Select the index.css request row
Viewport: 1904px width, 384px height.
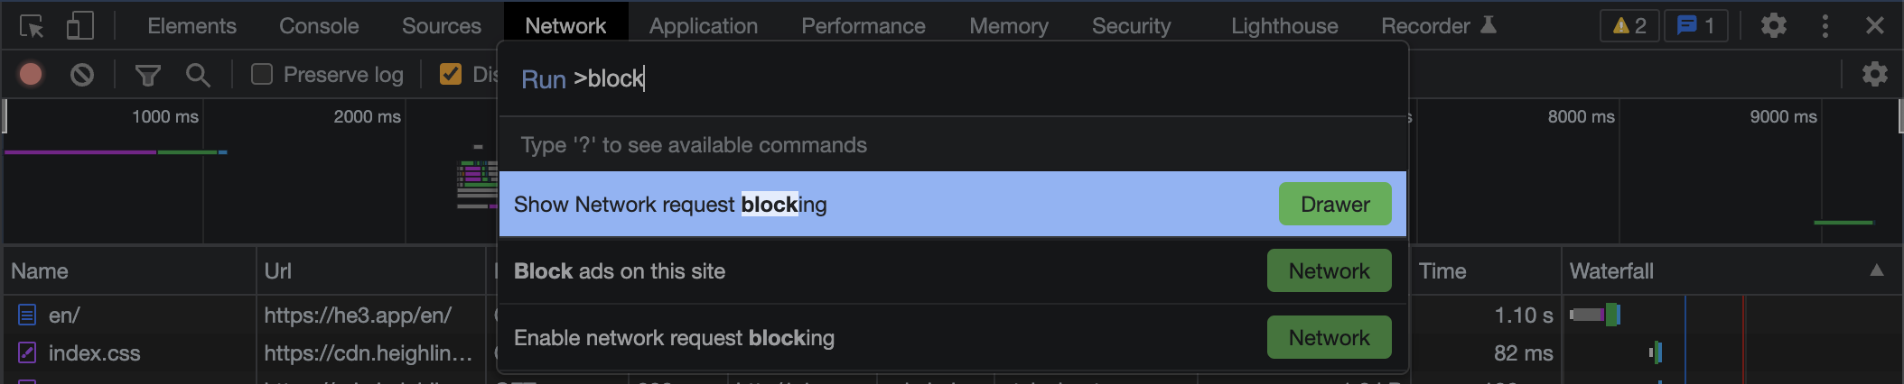(x=94, y=353)
